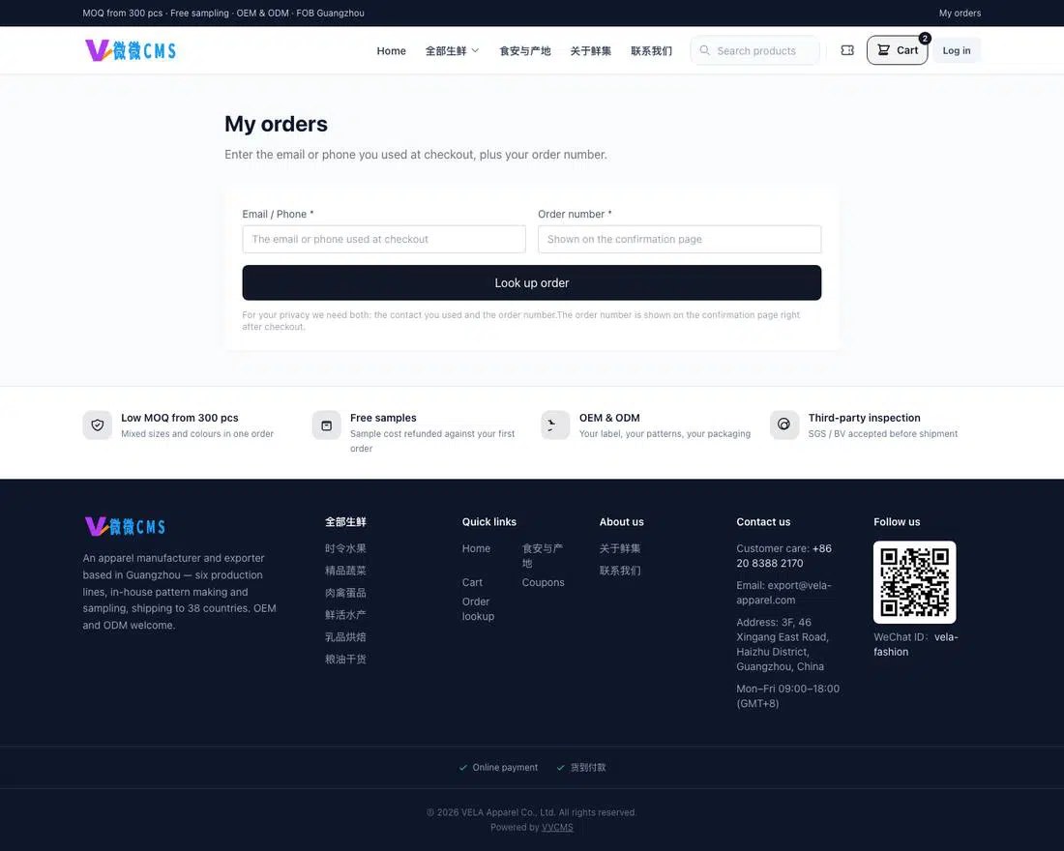
Task: Click the shield icon beside Low MOQ
Action: pyautogui.click(x=98, y=425)
